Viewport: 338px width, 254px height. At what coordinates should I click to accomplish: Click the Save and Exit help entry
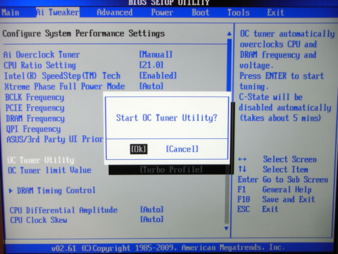coord(289,200)
